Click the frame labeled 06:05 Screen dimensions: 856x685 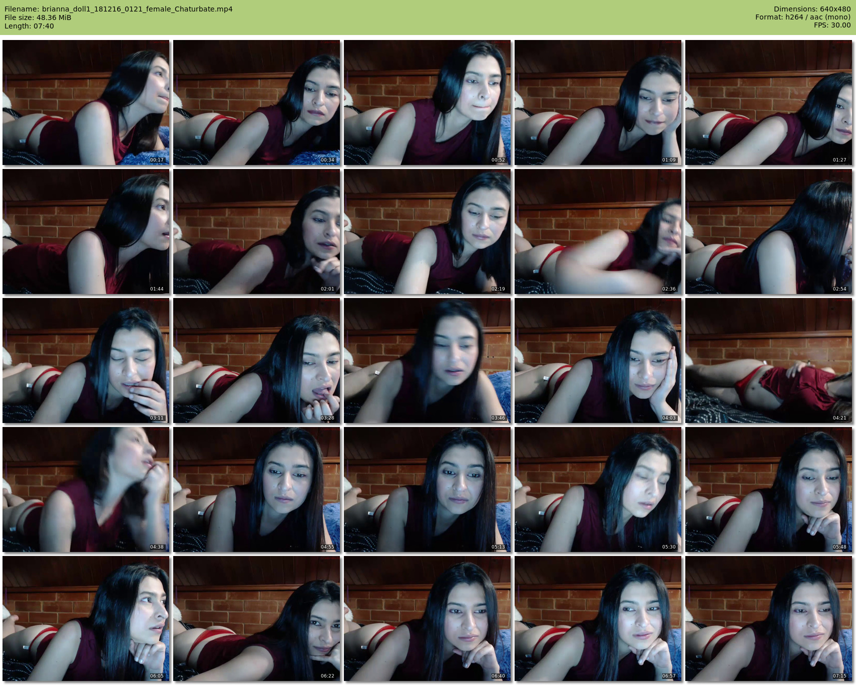coord(86,618)
